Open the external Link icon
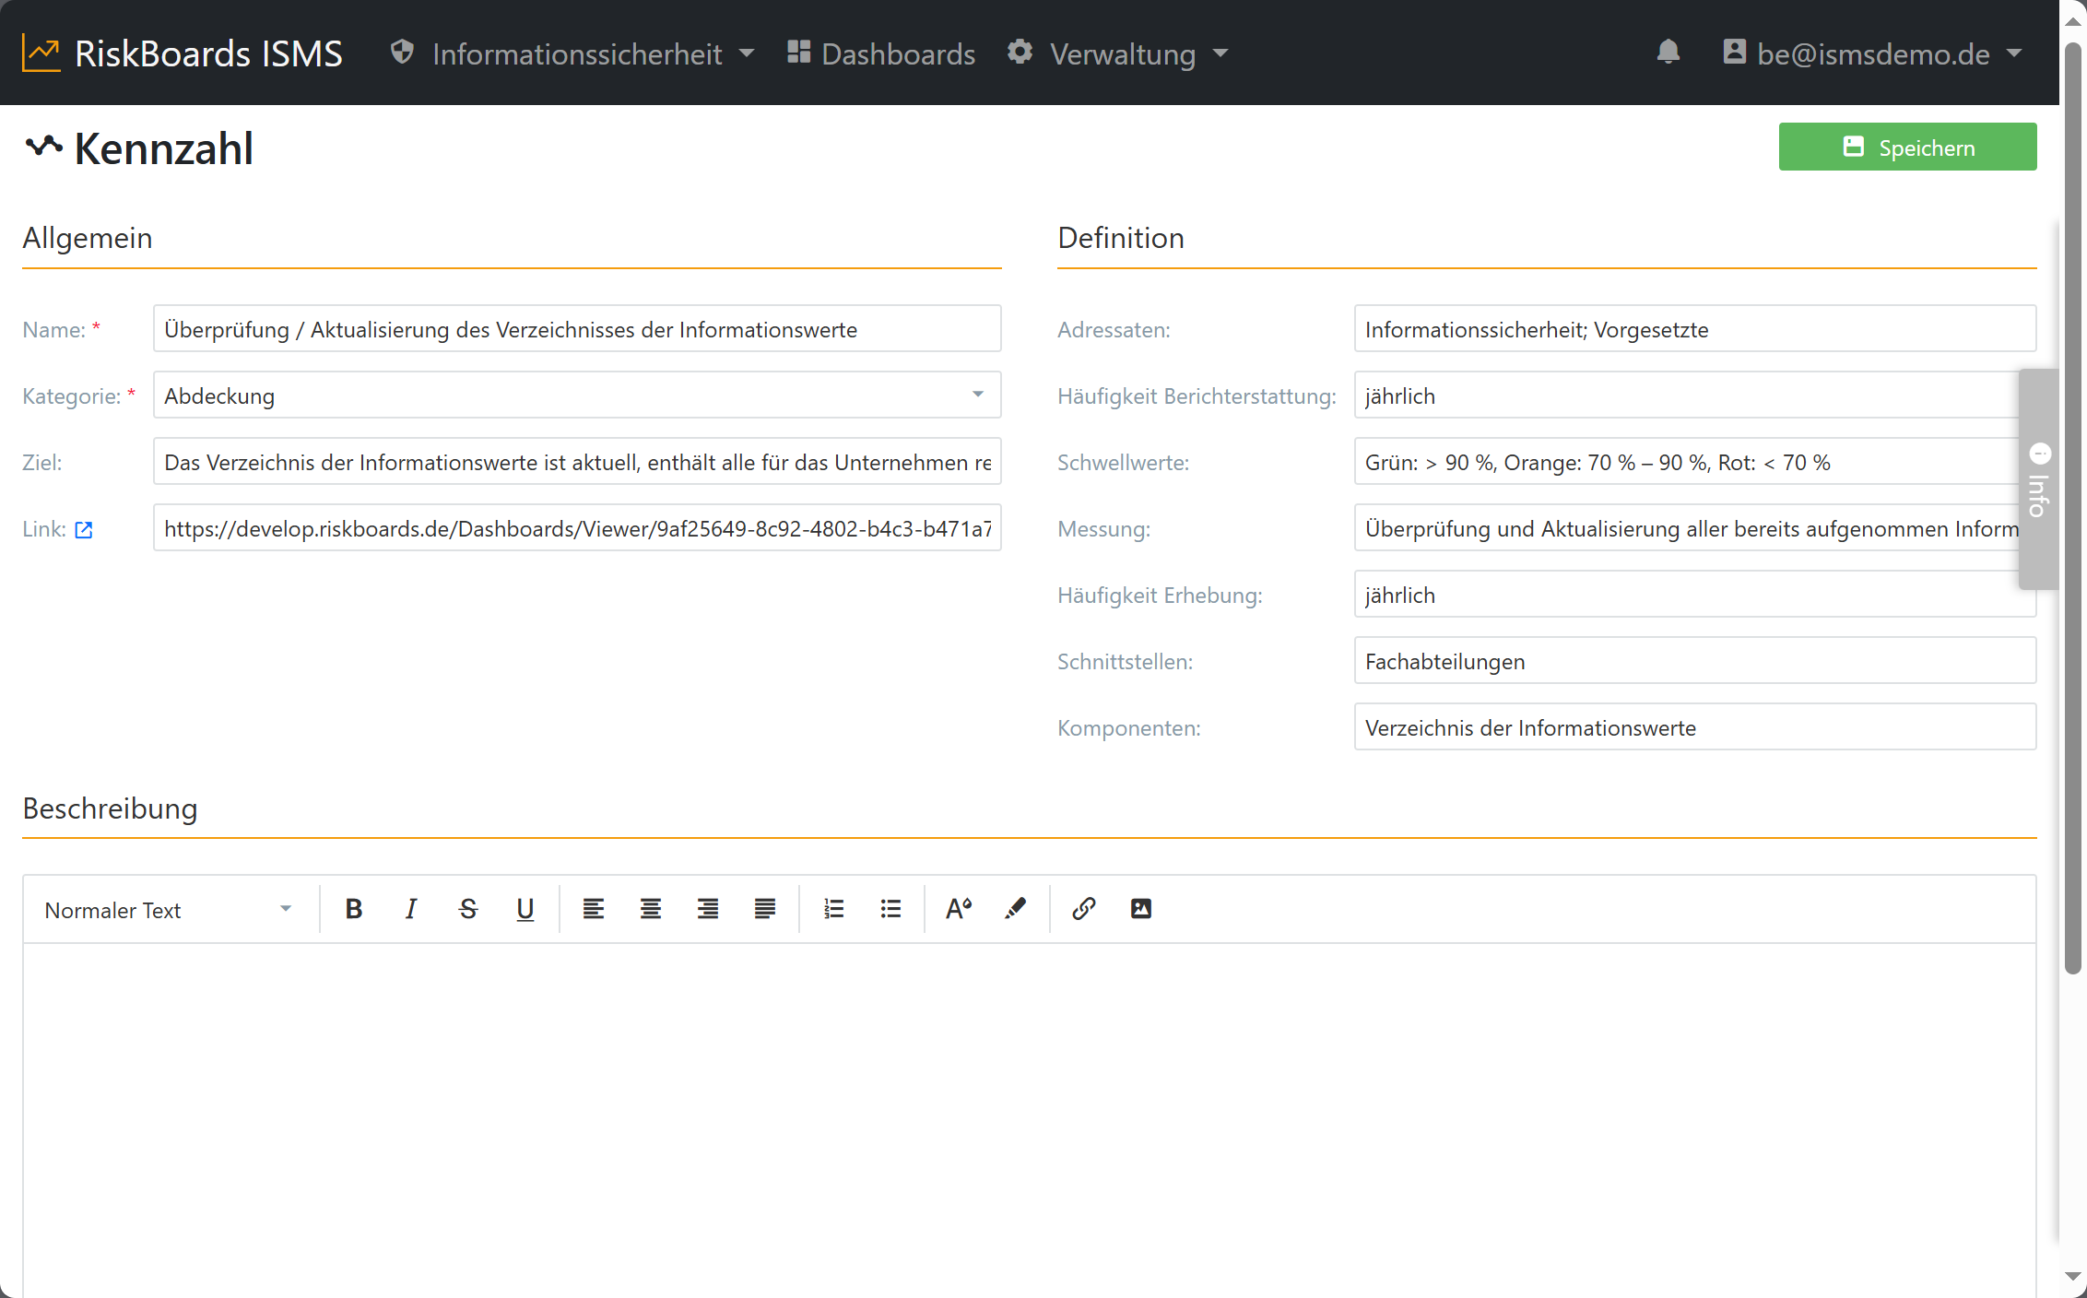This screenshot has width=2087, height=1298. point(84,529)
